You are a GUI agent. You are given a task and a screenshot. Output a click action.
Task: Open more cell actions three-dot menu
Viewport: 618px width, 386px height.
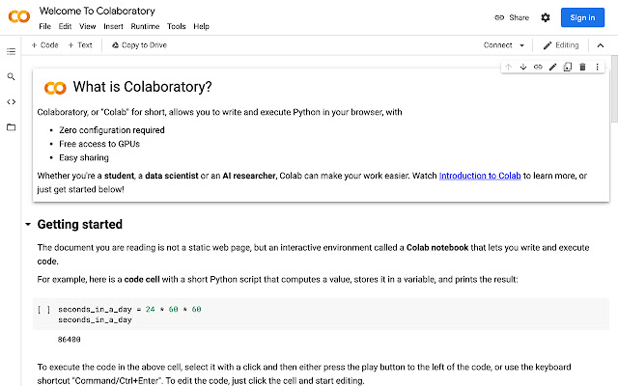tap(597, 67)
